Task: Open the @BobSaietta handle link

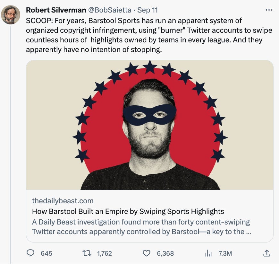Action: (110, 10)
